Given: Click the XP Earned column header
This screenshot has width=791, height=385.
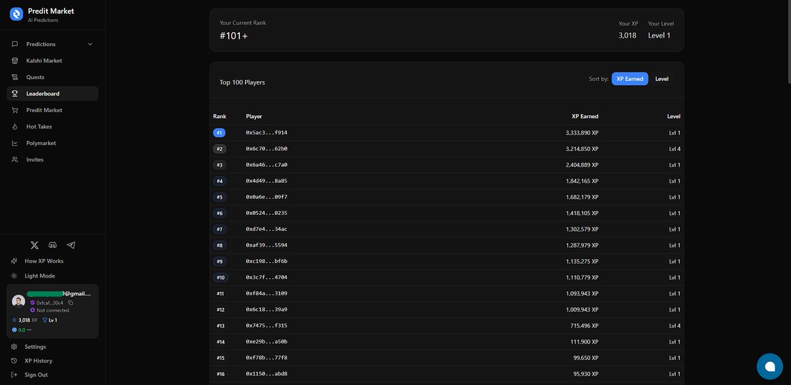Looking at the screenshot, I should coord(585,116).
